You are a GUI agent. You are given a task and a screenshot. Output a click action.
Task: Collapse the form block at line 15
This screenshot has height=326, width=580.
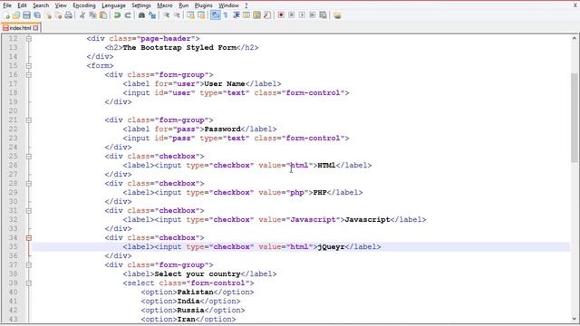(x=29, y=66)
